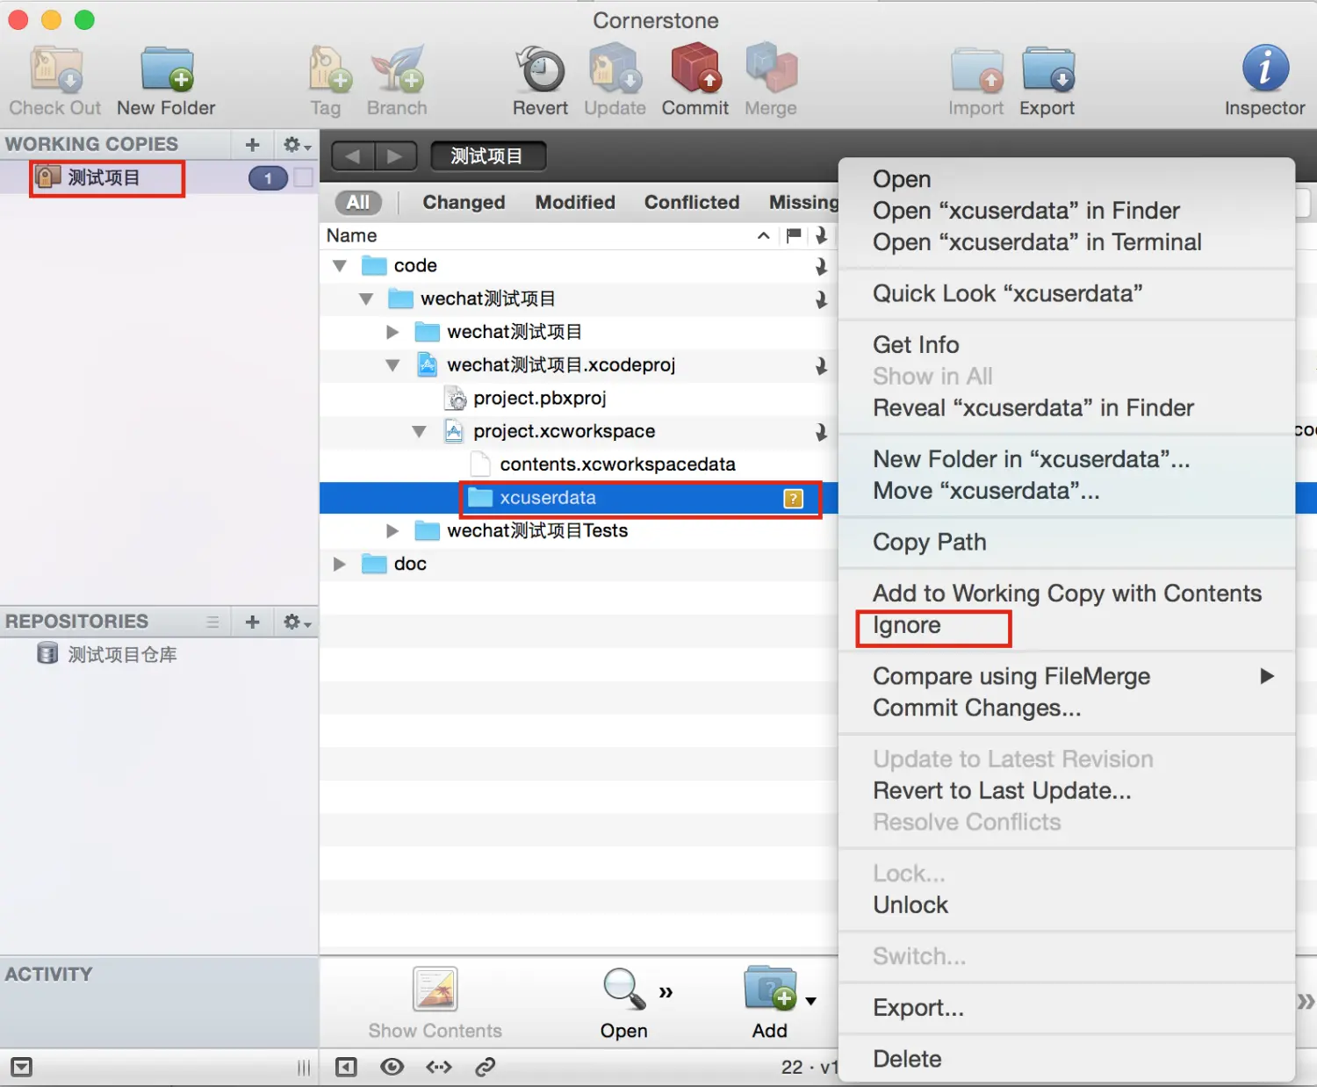Choose Export… in context menu

tap(1066, 1008)
